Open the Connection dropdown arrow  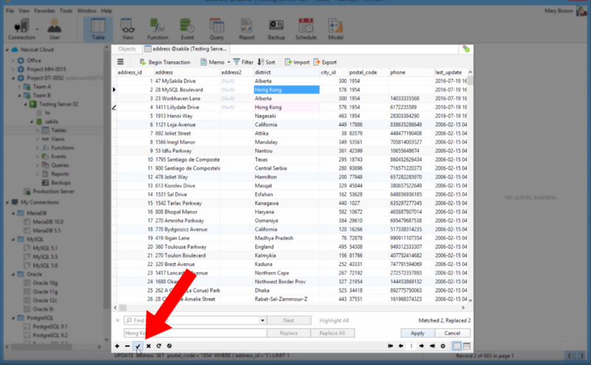(37, 29)
